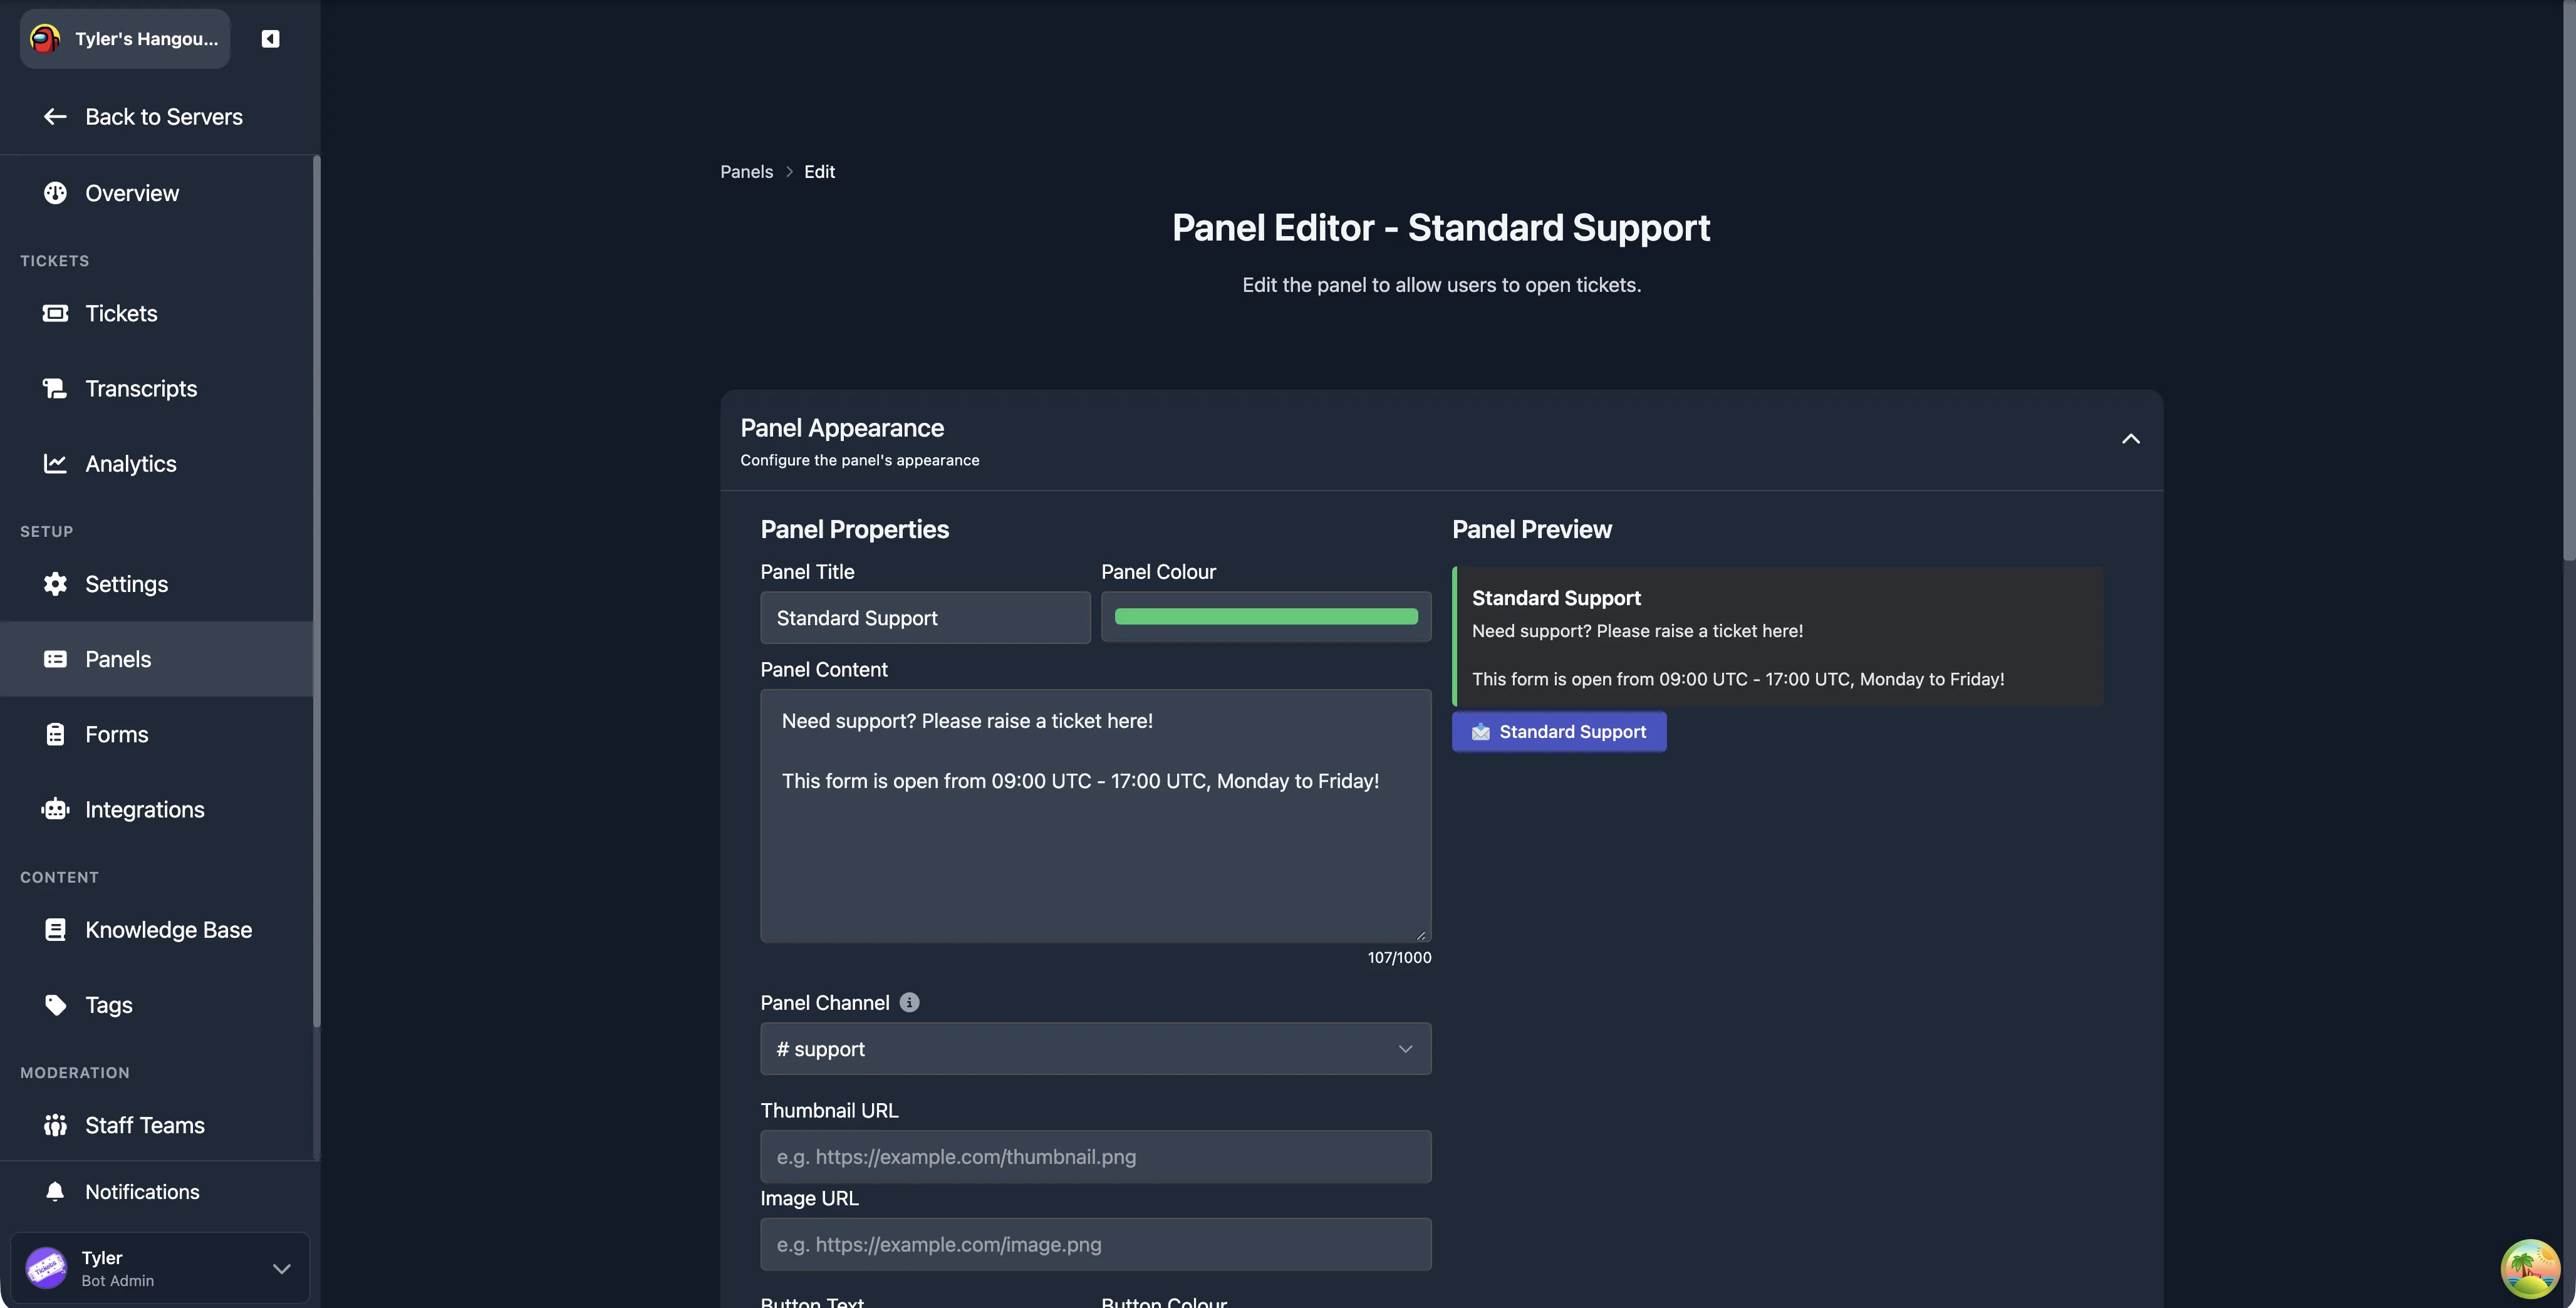Click the Edit breadcrumb
2576x1308 pixels.
819,172
